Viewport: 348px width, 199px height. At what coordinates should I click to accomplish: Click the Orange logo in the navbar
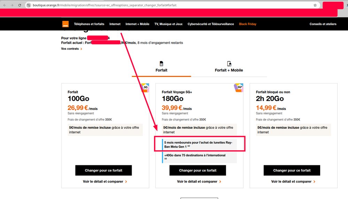coord(65,24)
